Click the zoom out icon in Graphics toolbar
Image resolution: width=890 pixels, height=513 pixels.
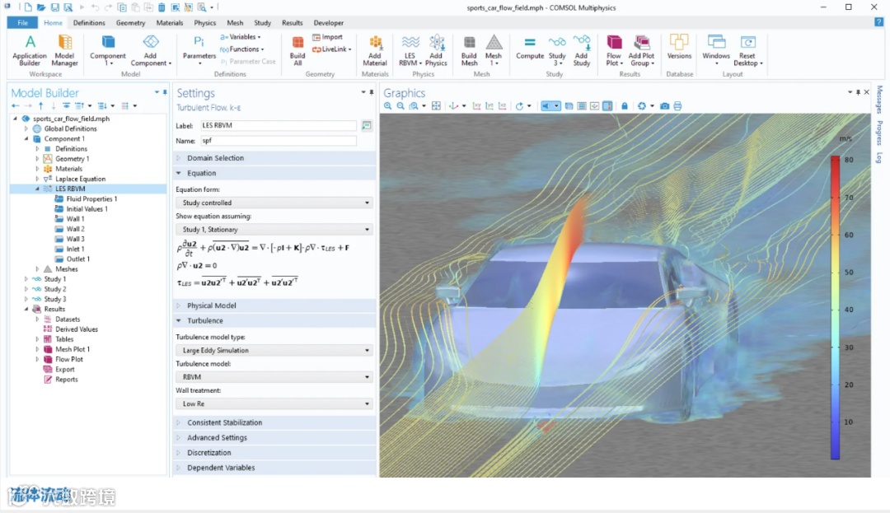400,106
